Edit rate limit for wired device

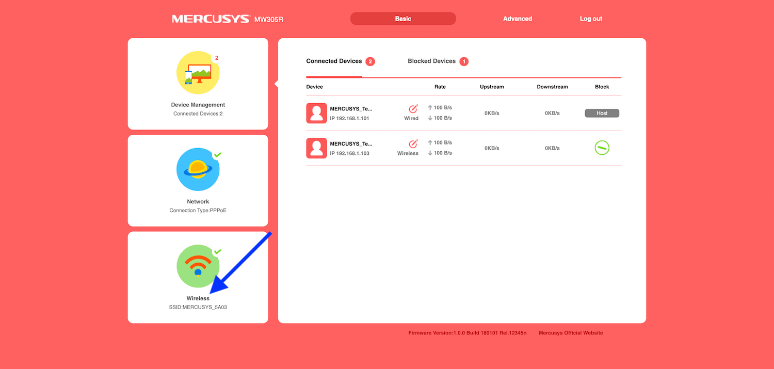[413, 109]
